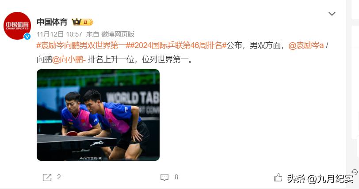Click the 11月12日 10:57 timestamp
The height and width of the screenshot is (189, 359).
pos(59,34)
